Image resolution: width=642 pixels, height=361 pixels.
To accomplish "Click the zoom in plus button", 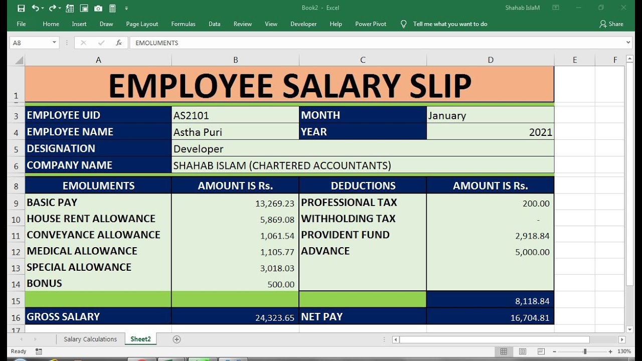I will 610,351.
